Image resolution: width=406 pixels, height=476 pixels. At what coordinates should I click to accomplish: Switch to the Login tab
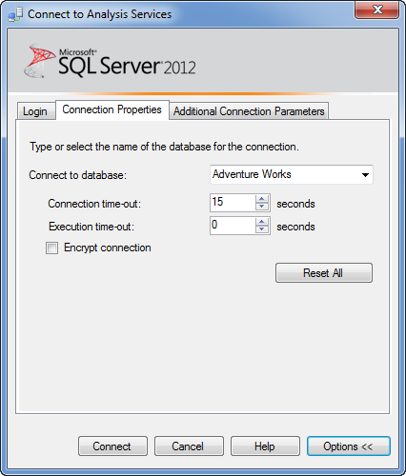point(35,111)
